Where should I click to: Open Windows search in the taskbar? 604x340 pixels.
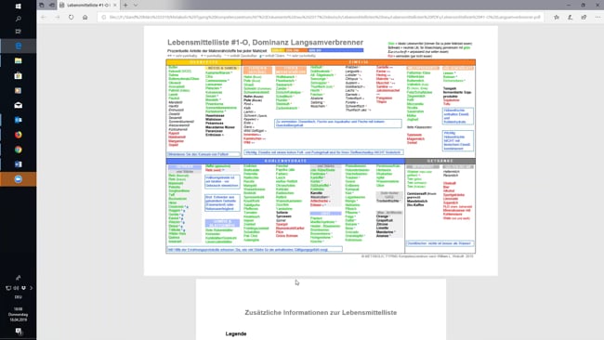tap(18, 19)
